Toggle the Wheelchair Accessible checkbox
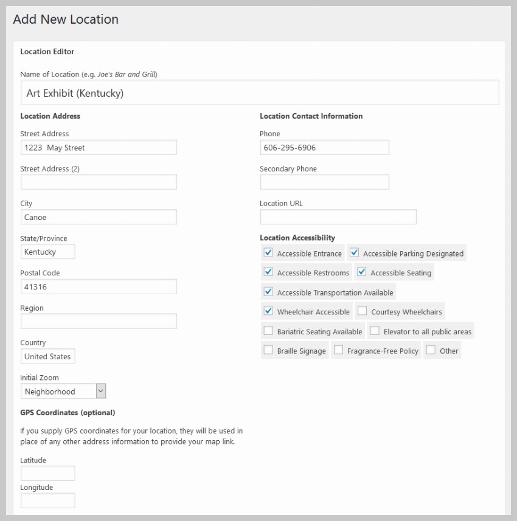 tap(268, 311)
